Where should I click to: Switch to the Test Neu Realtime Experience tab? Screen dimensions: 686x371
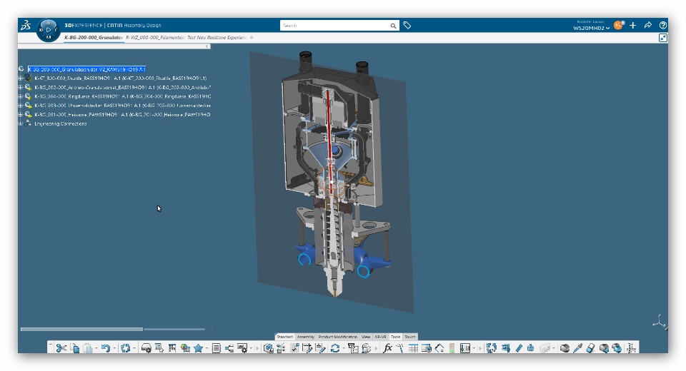click(217, 38)
